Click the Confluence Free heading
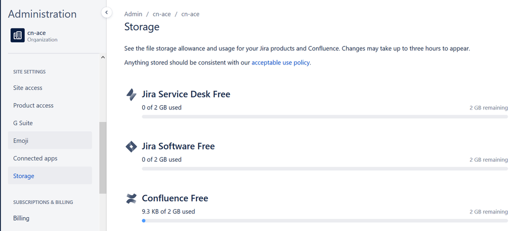The height and width of the screenshot is (231, 528). [175, 198]
